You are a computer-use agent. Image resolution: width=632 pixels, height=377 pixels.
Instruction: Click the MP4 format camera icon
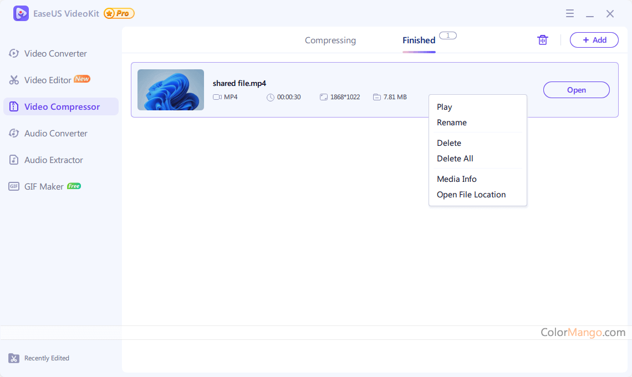click(217, 97)
